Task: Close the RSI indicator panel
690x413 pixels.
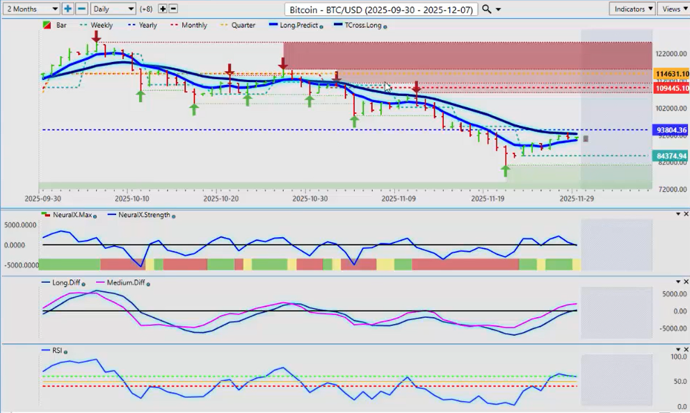Action: 687,350
